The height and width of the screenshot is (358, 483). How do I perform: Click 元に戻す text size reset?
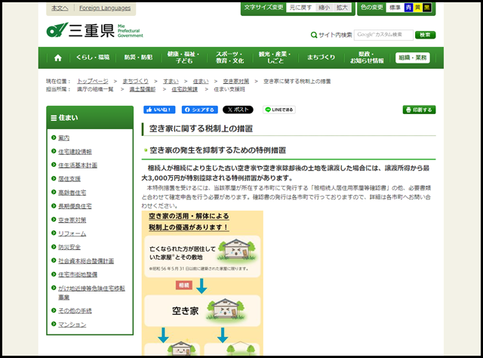click(300, 8)
